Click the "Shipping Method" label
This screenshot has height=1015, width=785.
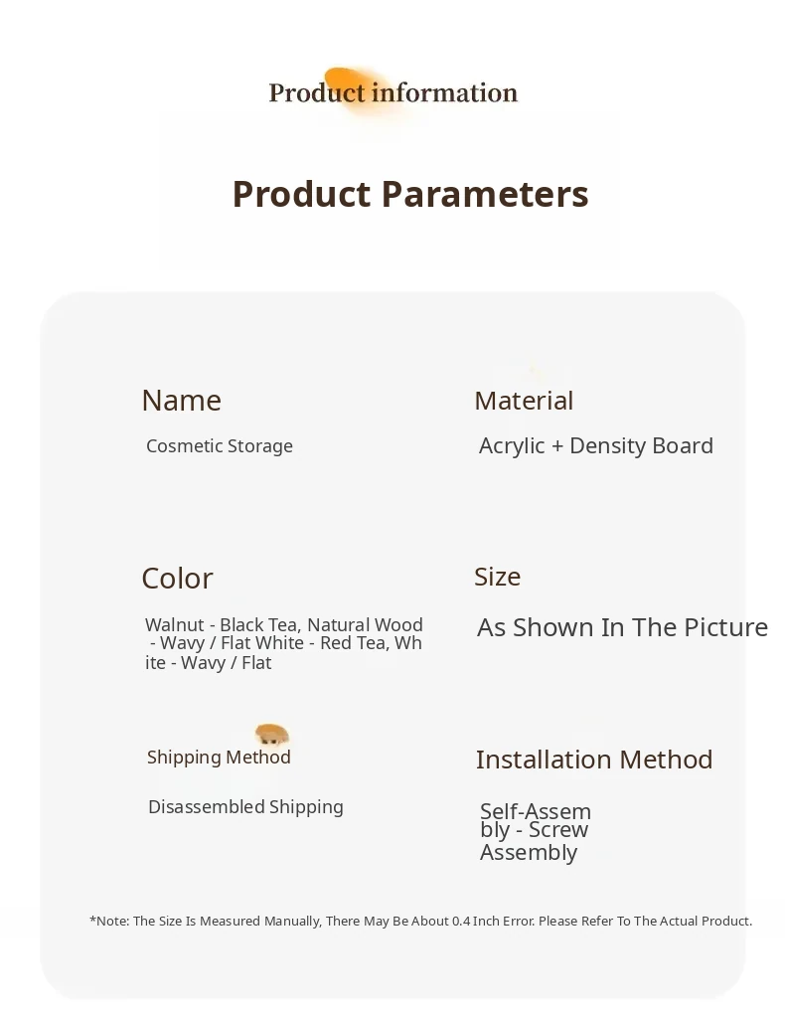pyautogui.click(x=219, y=757)
